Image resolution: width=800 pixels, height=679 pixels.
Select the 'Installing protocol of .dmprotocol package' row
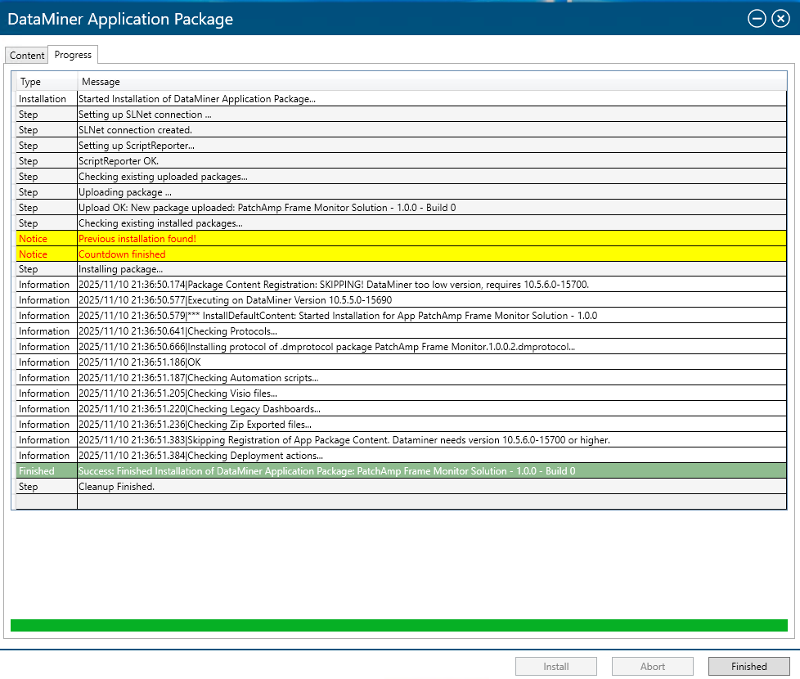pos(326,347)
